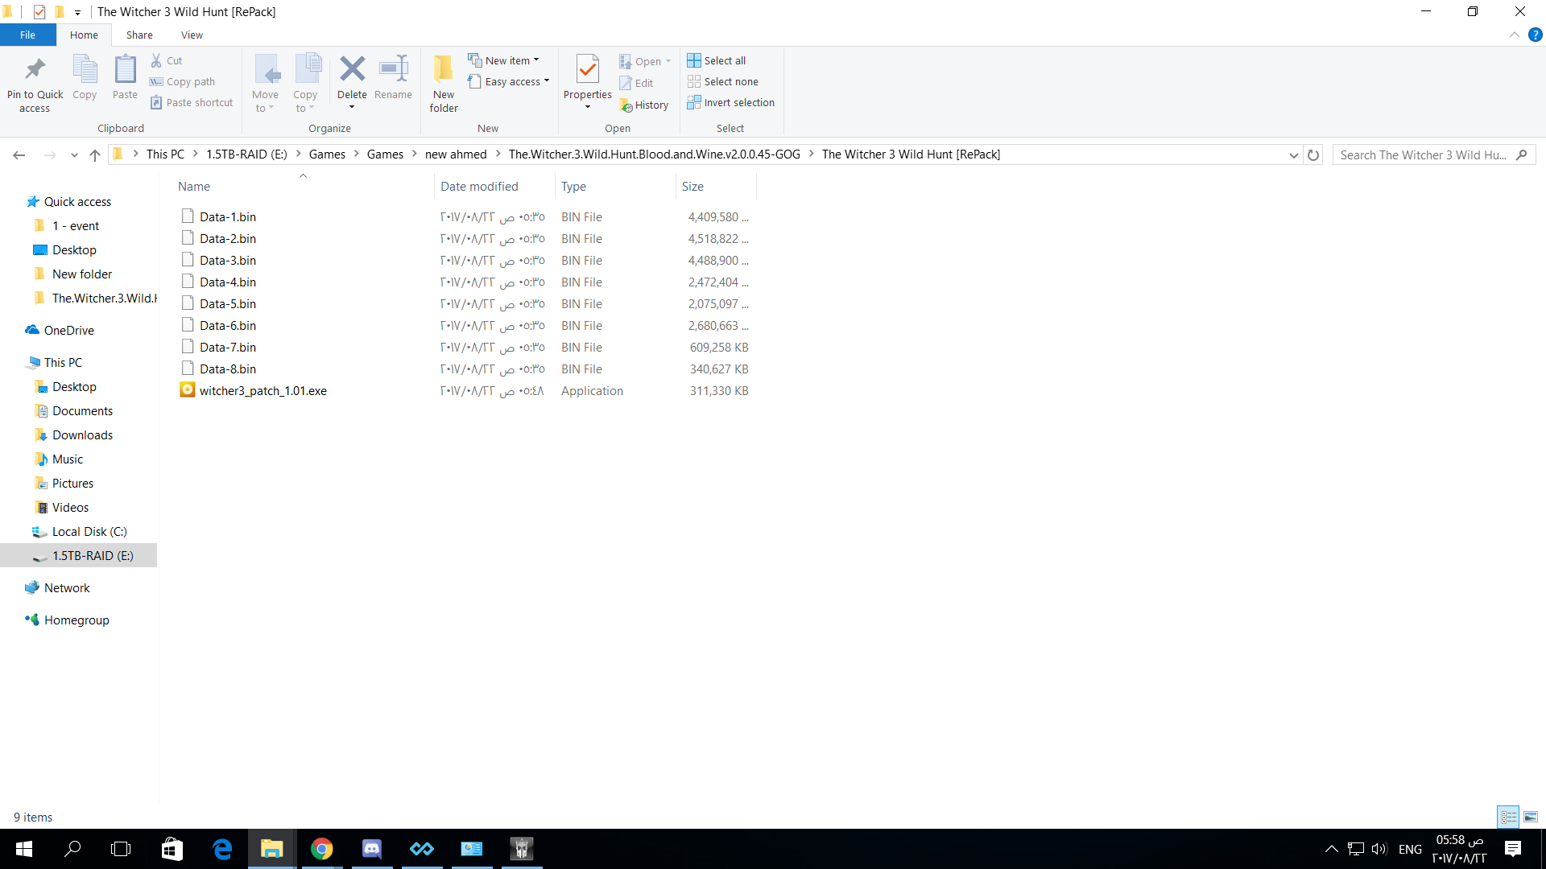Click Invert selection in ribbon
Image resolution: width=1546 pixels, height=869 pixels.
click(731, 102)
